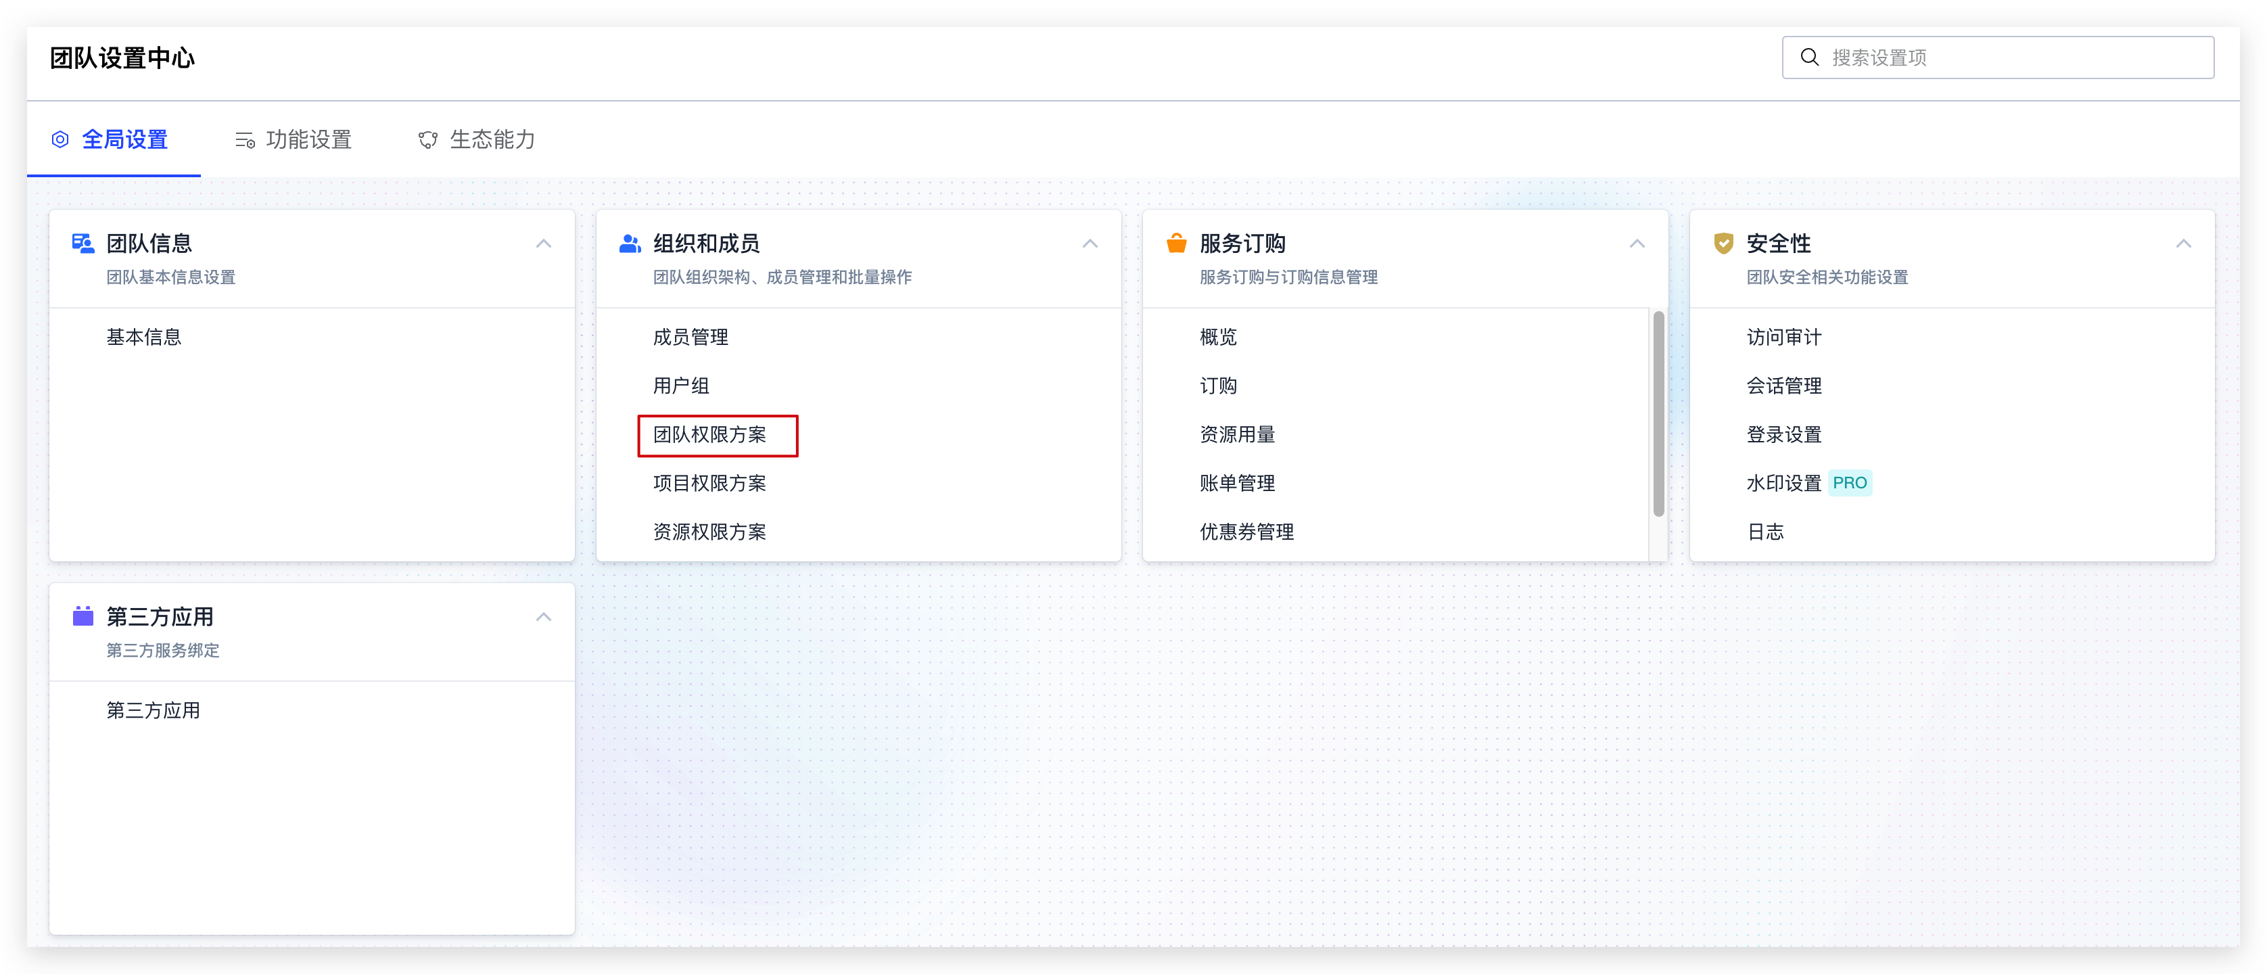Collapse the 团队信息 card

(544, 243)
